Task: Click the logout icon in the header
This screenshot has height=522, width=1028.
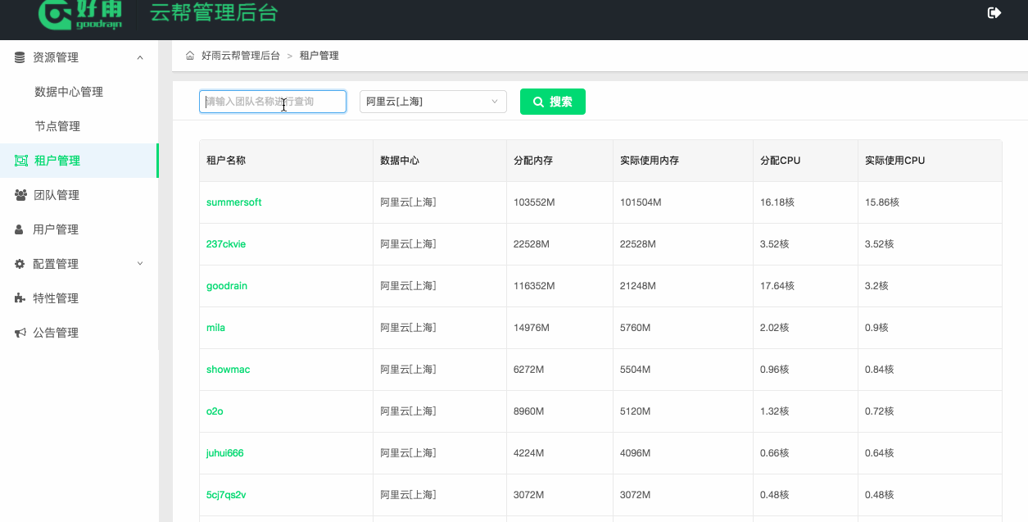Action: pyautogui.click(x=994, y=12)
